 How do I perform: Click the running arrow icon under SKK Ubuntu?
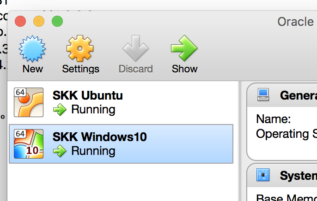point(60,109)
